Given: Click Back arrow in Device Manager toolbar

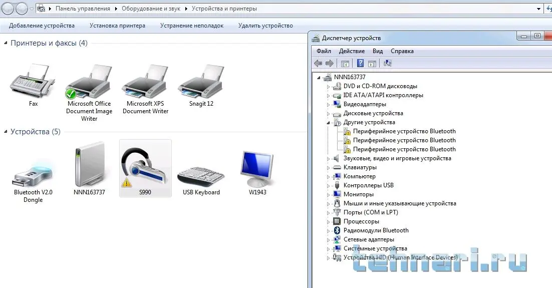Looking at the screenshot, I should 318,64.
